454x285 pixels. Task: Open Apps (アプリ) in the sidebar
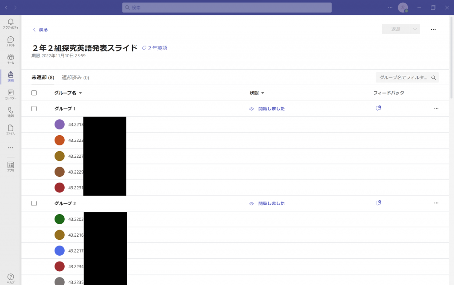[x=11, y=167]
